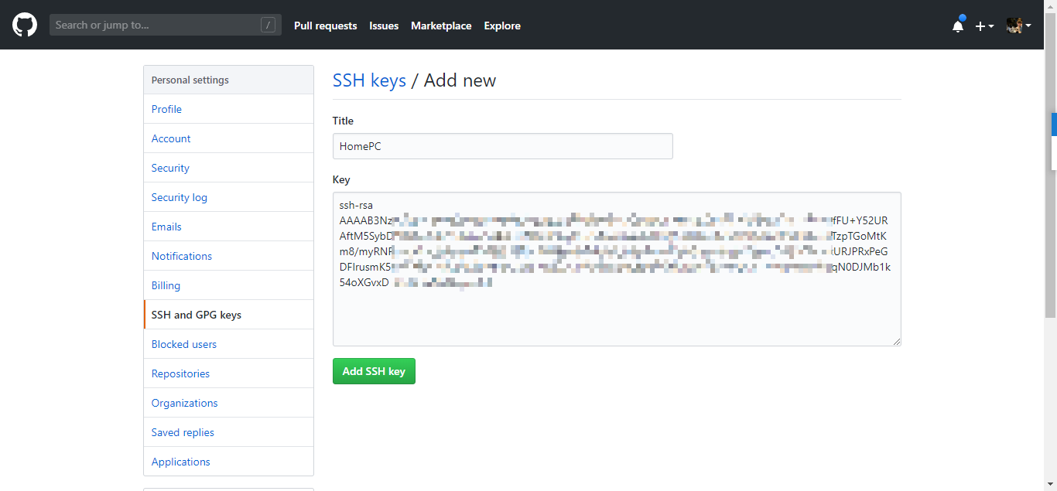Grab the Key textarea resize handle
The height and width of the screenshot is (491, 1057).
(x=898, y=342)
